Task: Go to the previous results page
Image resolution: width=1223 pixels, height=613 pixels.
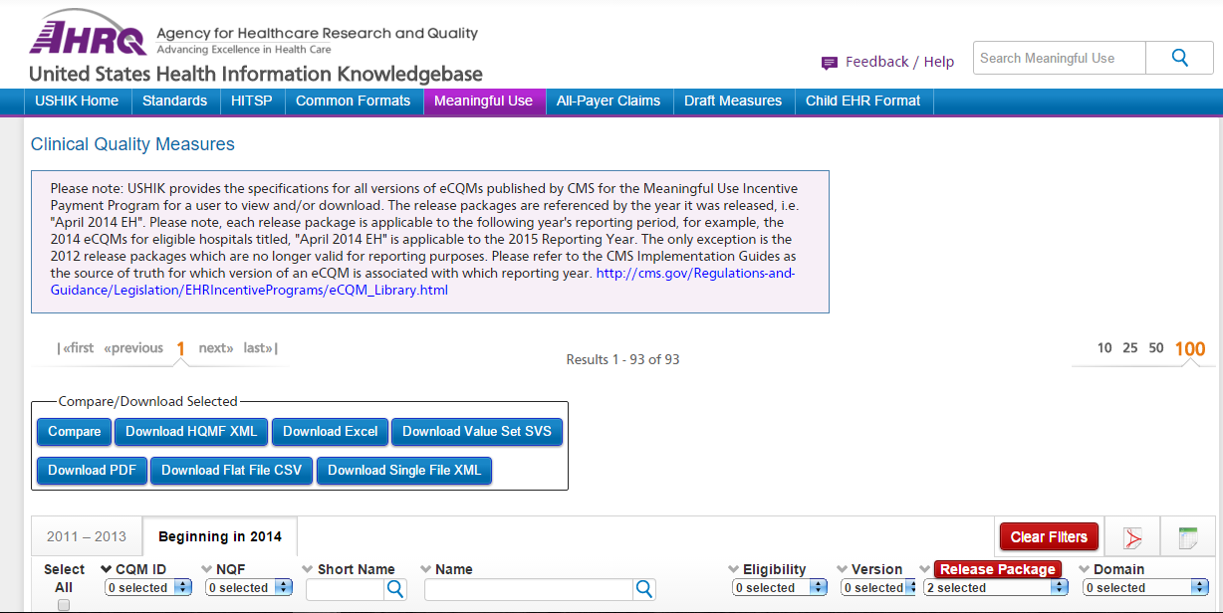Action: 133,348
